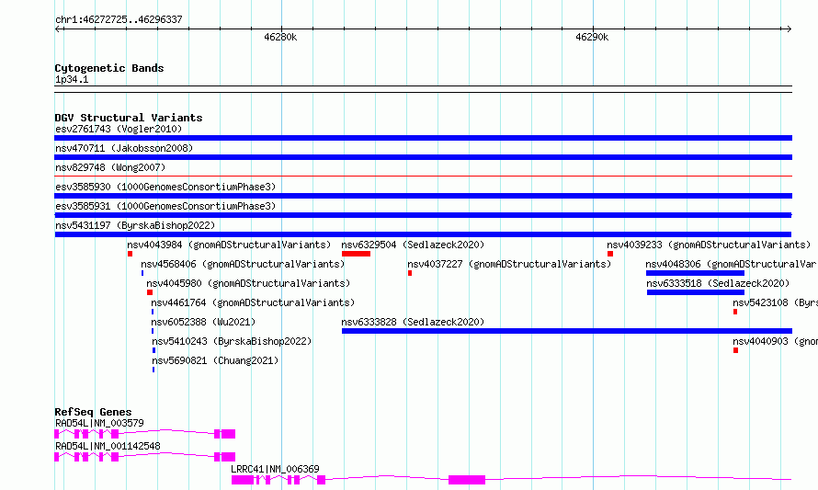Image resolution: width=818 pixels, height=490 pixels.
Task: Click the nsv4461764 (gnomADStructuralVariants) label
Action: (253, 302)
